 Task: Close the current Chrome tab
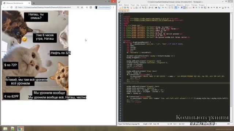click(x=29, y=3)
